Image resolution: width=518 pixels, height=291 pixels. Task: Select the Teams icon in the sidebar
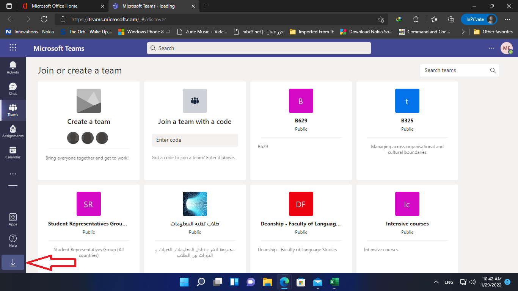tap(13, 110)
